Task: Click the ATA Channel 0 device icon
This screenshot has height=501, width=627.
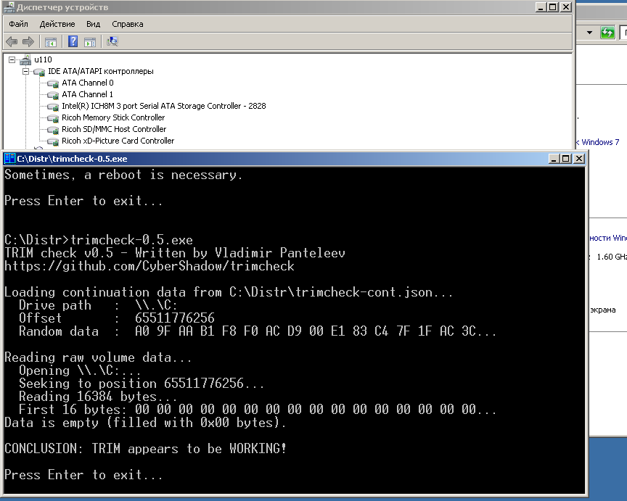Action: 53,83
